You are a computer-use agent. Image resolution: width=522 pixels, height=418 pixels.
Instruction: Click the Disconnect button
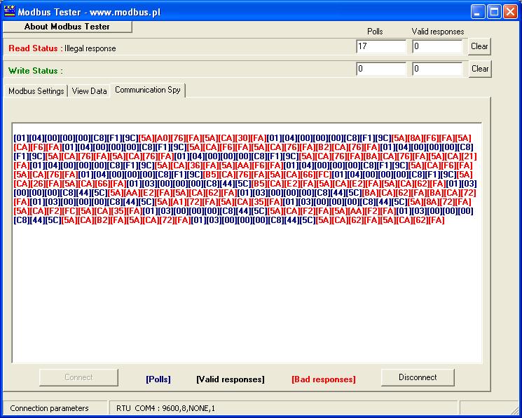click(x=418, y=377)
